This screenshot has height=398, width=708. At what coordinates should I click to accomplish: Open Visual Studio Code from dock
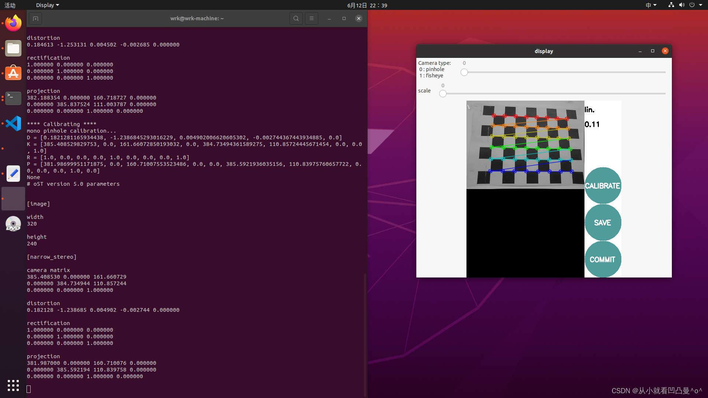13,123
